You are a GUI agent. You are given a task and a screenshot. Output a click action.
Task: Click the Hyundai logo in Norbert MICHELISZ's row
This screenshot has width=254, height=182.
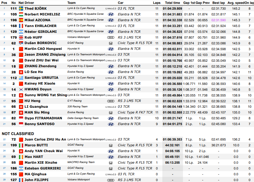[111, 14]
